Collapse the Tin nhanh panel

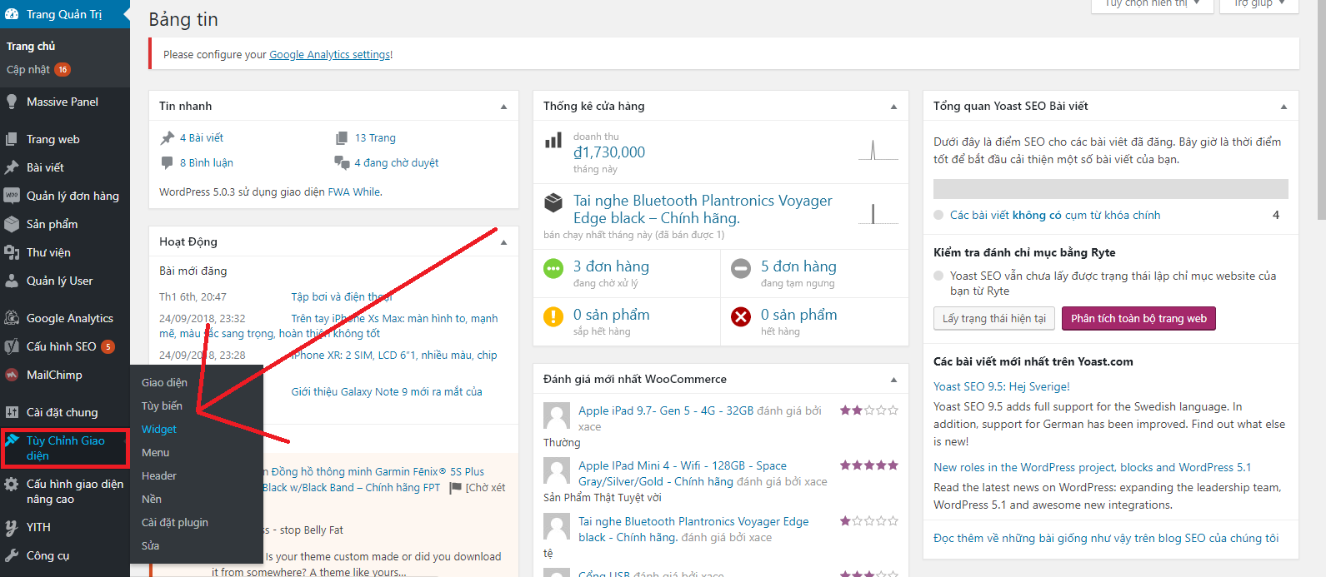click(x=503, y=107)
